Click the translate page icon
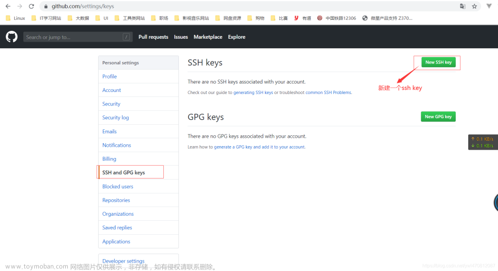This screenshot has width=498, height=271. pos(463,6)
